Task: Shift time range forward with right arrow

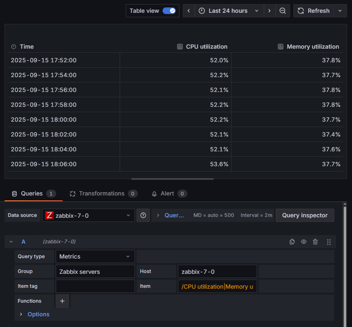Action: [x=269, y=11]
